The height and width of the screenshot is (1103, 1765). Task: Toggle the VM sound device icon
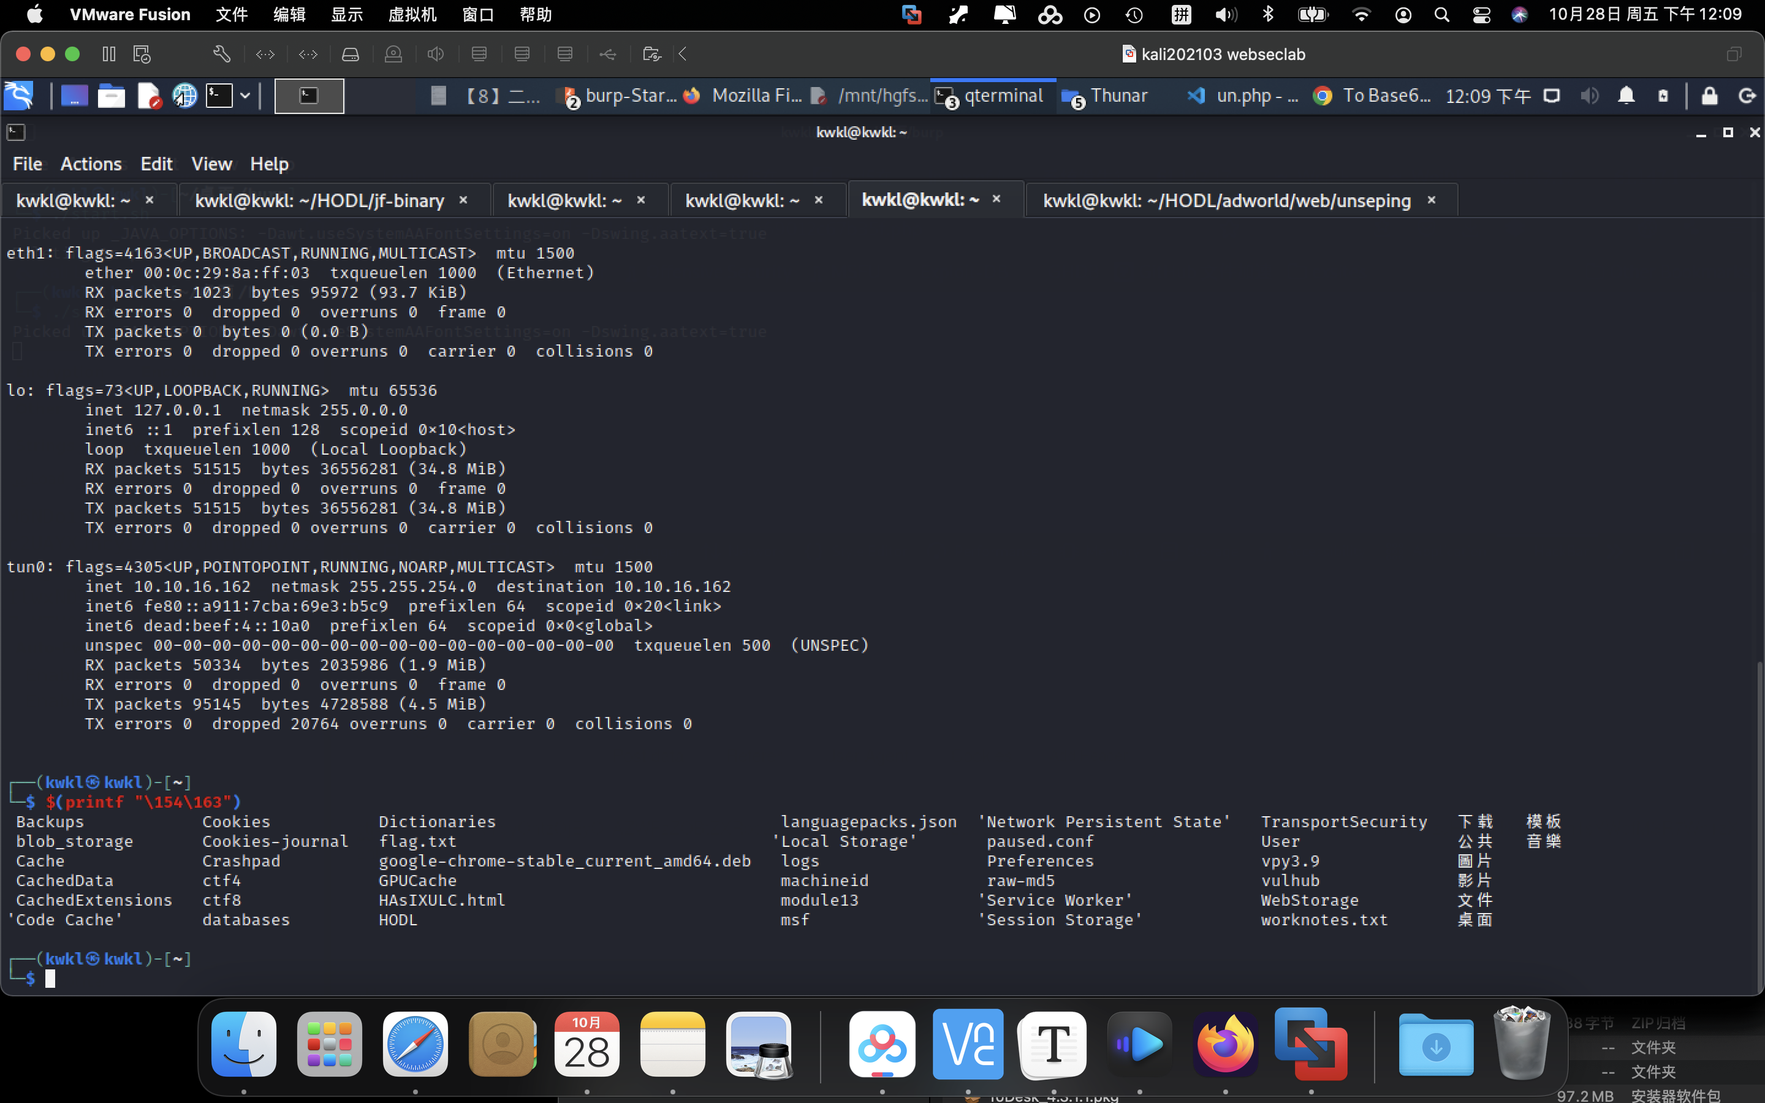(436, 54)
